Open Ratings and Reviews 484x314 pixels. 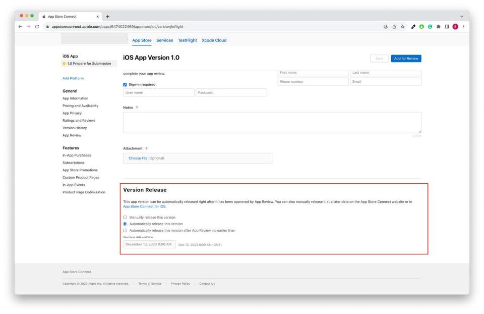coord(79,121)
